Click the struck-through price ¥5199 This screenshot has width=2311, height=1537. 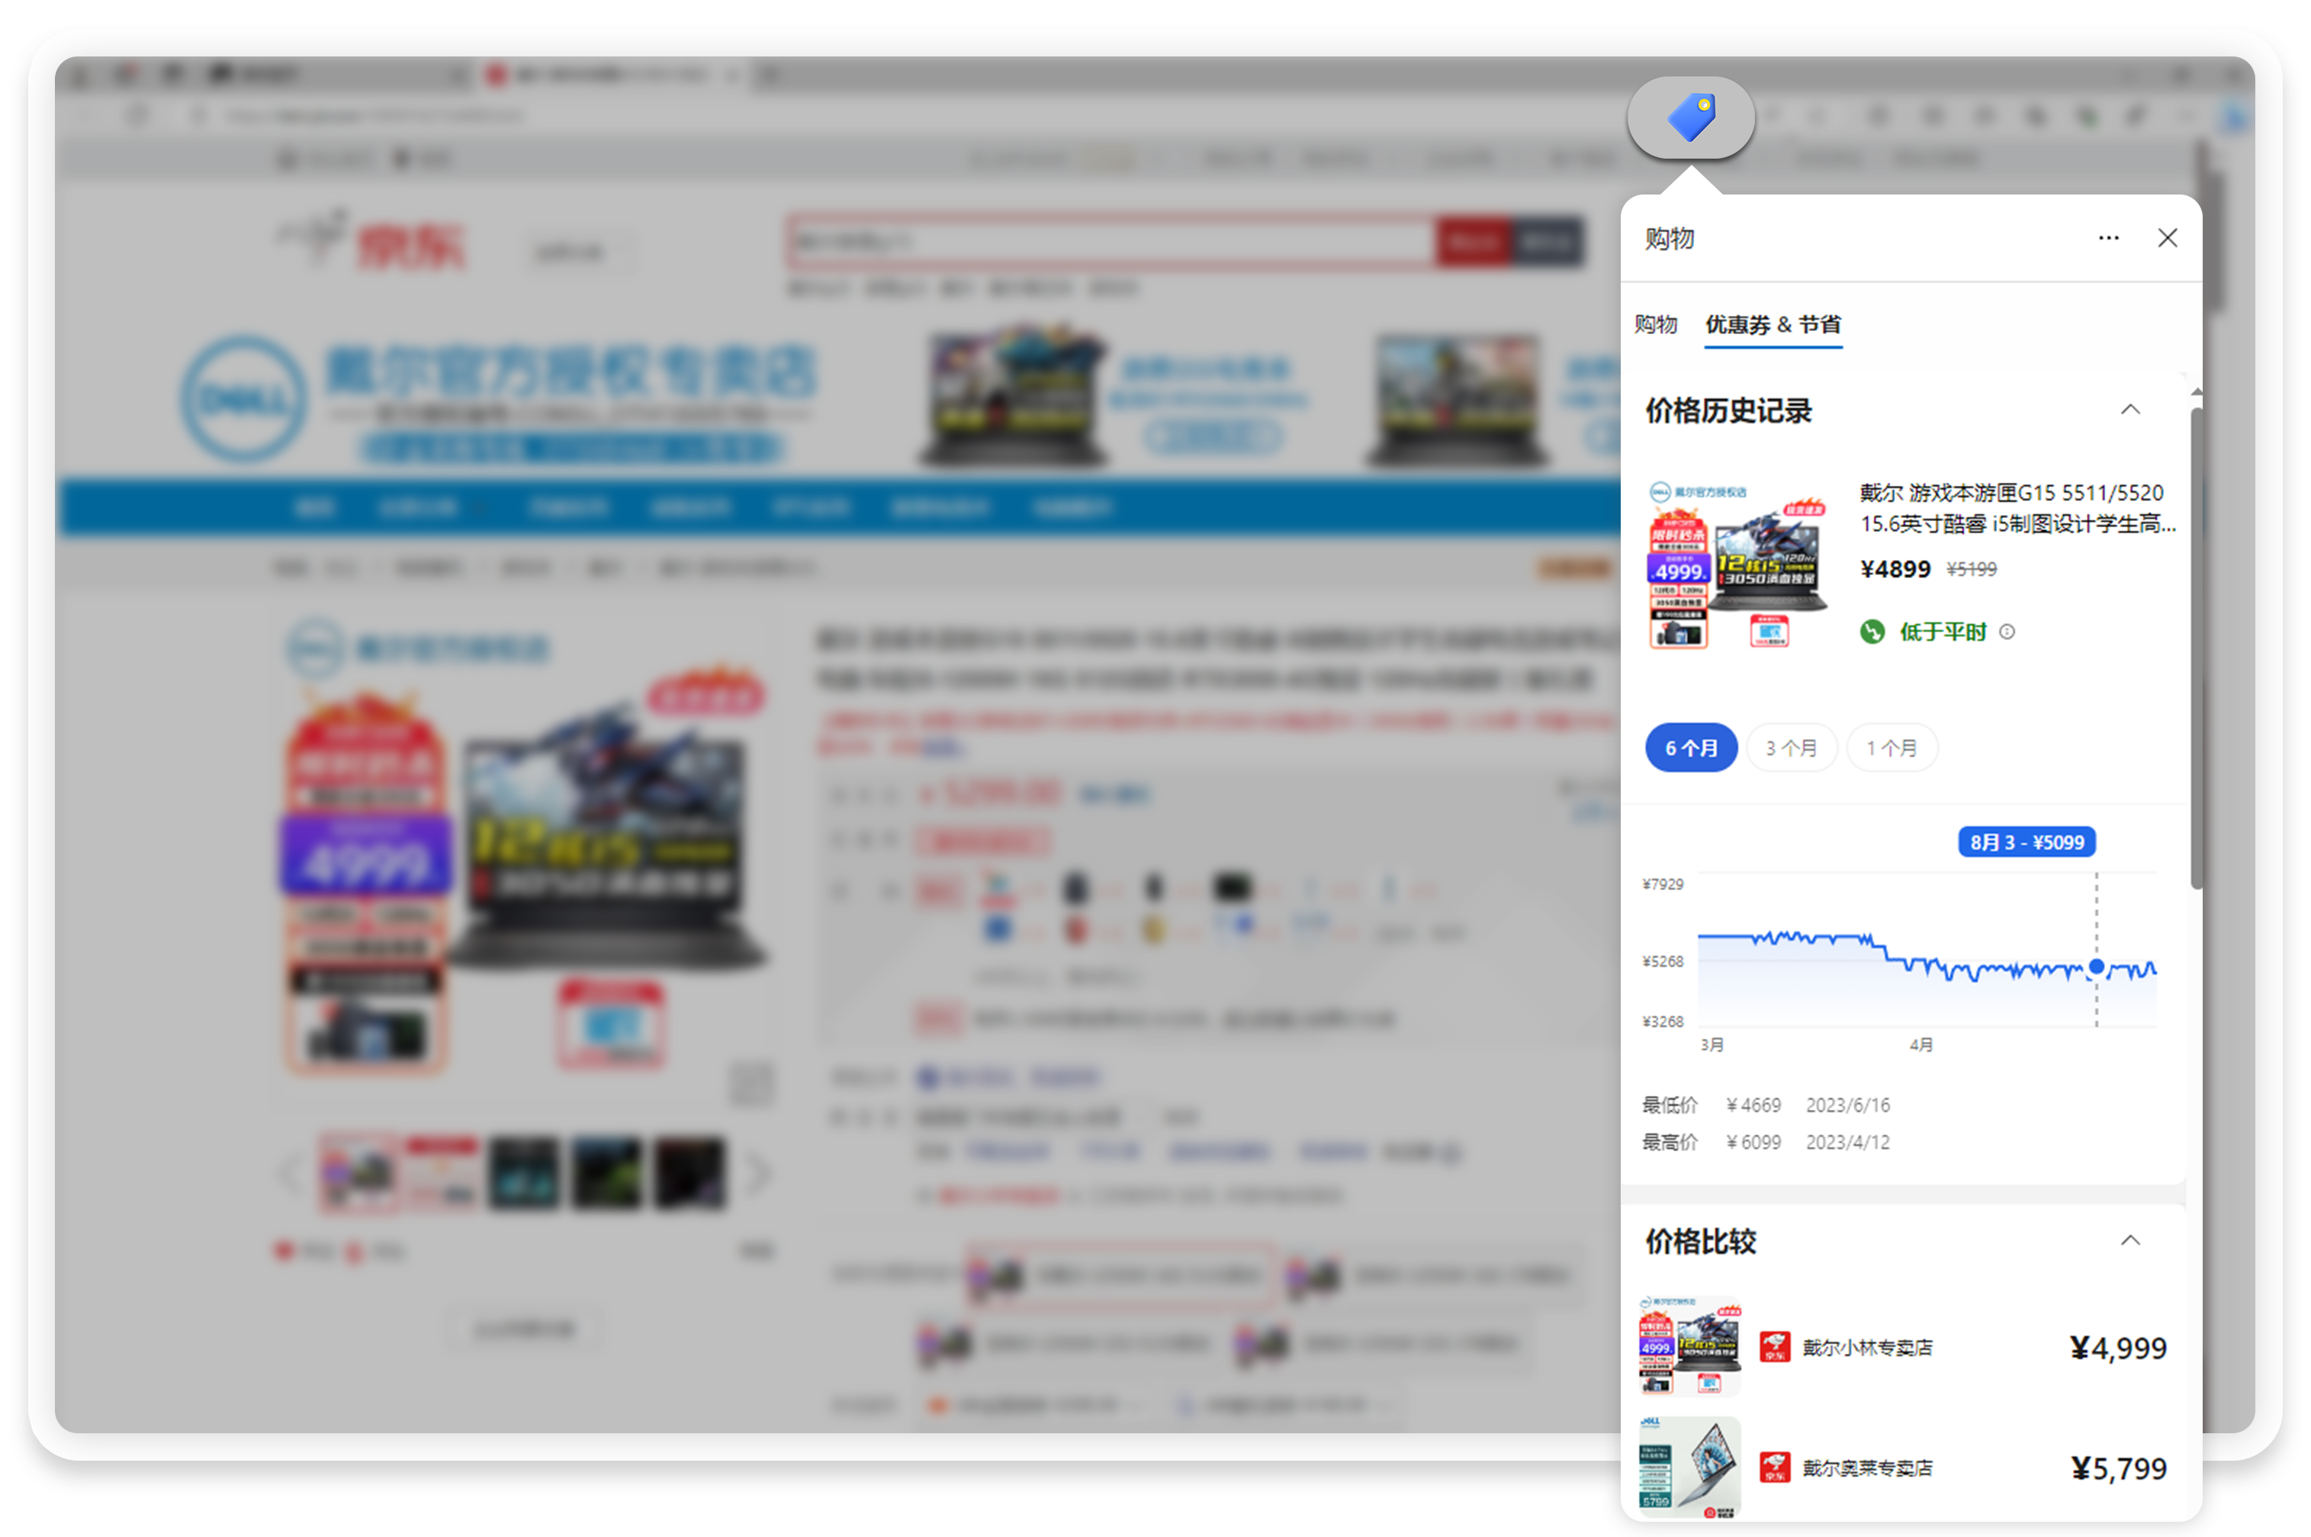pyautogui.click(x=1971, y=570)
